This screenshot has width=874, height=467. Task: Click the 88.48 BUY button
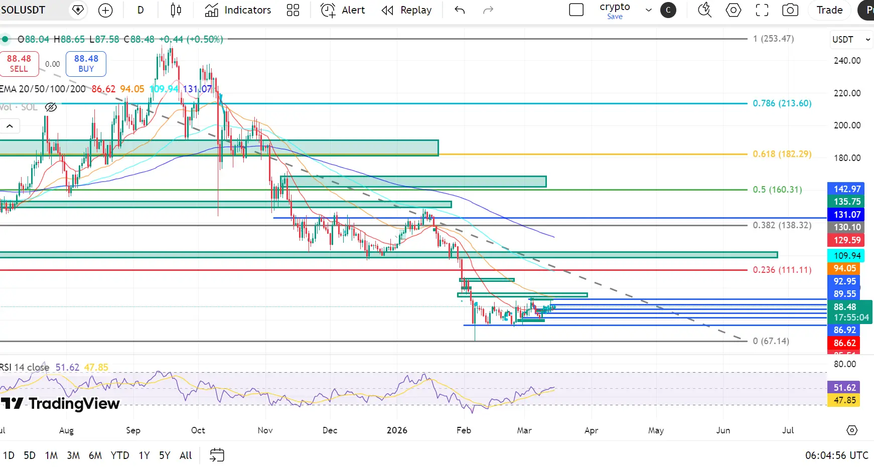[86, 64]
